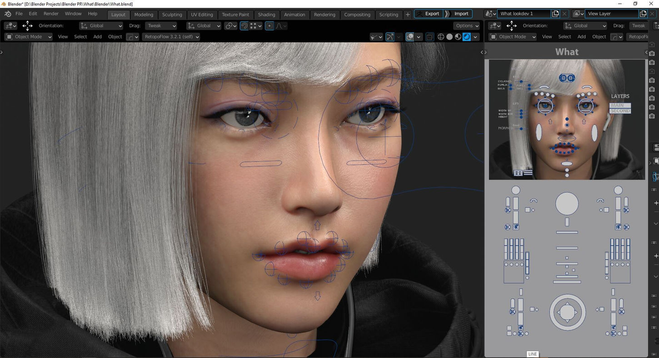Open the Blender logo menu
Image resolution: width=659 pixels, height=358 pixels.
point(8,14)
